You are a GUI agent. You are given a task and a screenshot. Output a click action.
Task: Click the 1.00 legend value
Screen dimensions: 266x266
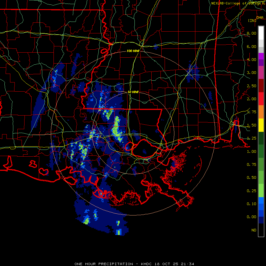pos(252,152)
